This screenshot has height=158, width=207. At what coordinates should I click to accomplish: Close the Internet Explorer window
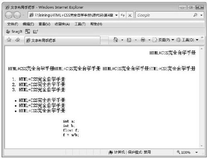click(x=200, y=7)
